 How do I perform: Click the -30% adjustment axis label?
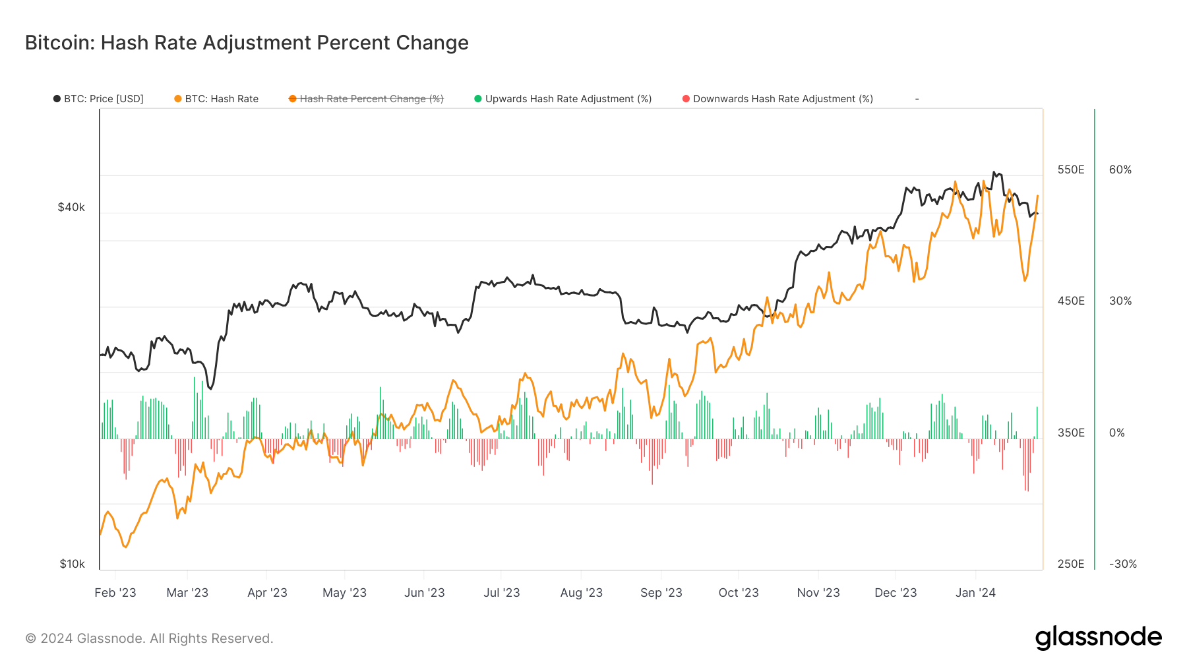click(x=1122, y=564)
